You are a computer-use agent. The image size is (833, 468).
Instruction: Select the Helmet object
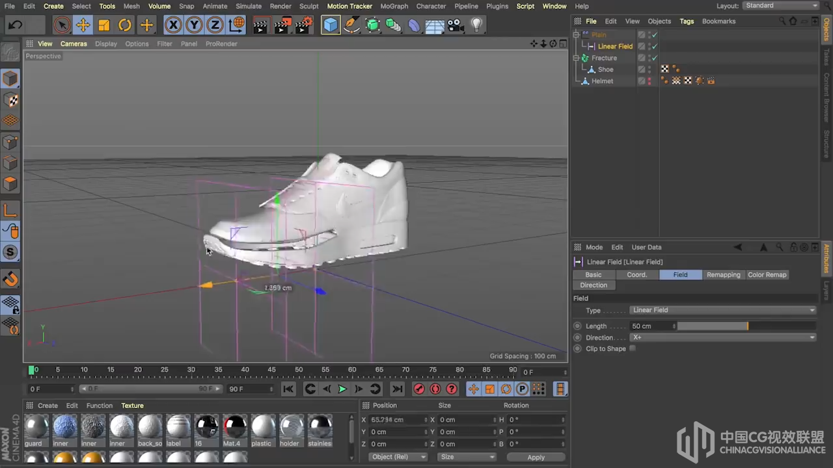click(602, 81)
